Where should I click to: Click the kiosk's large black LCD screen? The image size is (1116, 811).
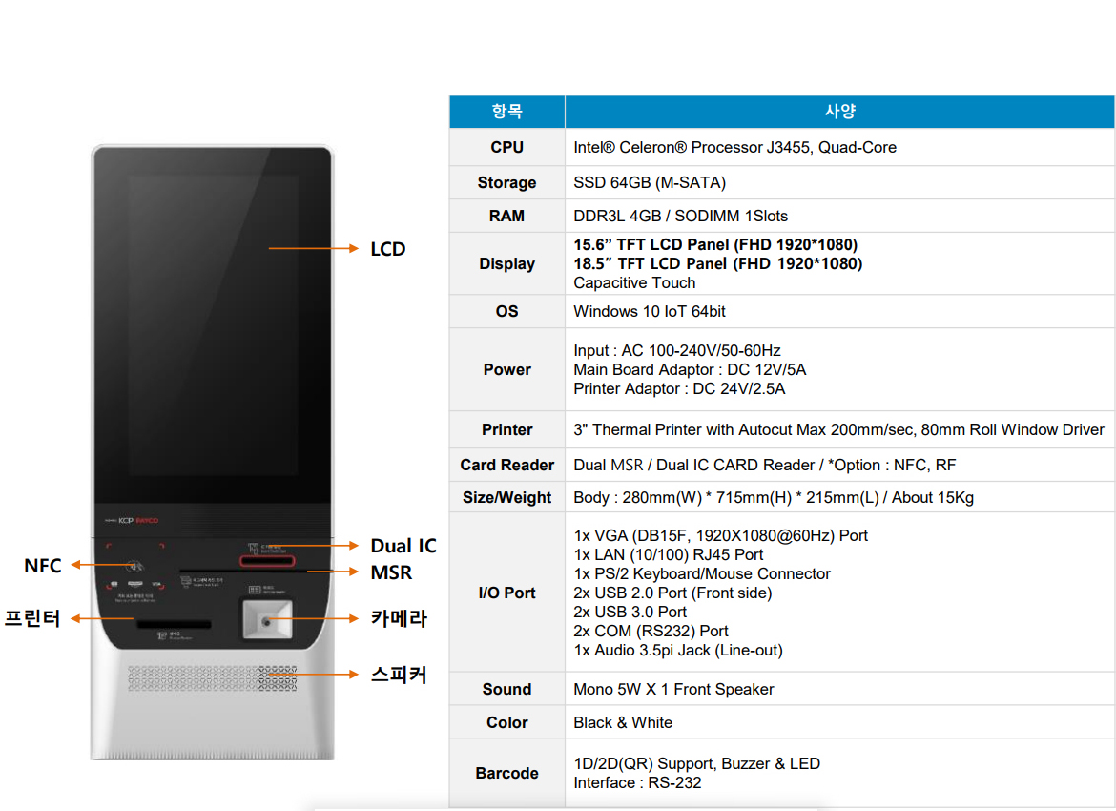tap(212, 324)
